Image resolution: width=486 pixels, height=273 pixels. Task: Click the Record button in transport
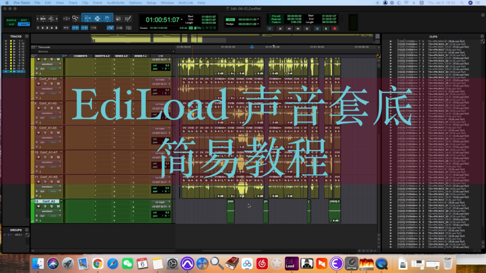[x=335, y=28]
